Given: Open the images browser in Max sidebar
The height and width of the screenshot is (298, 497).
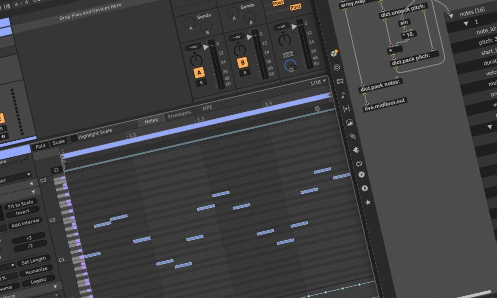Looking at the screenshot, I should pos(349,123).
